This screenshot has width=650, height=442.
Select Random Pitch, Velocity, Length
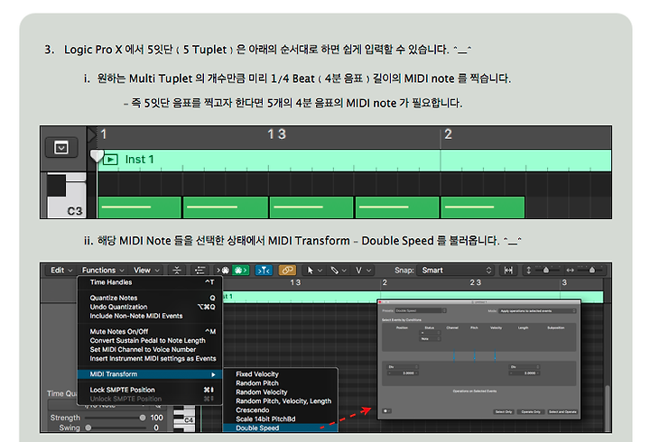click(280, 401)
